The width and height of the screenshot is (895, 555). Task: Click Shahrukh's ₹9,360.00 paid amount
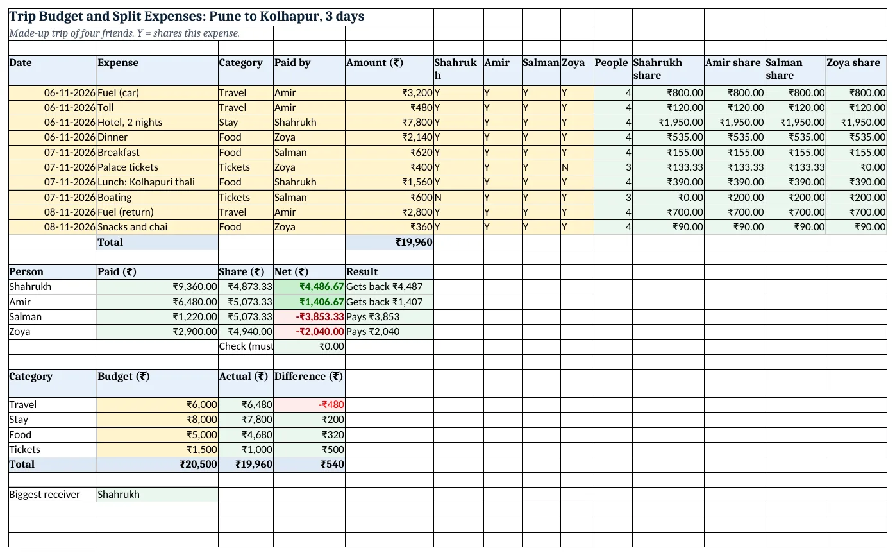158,287
